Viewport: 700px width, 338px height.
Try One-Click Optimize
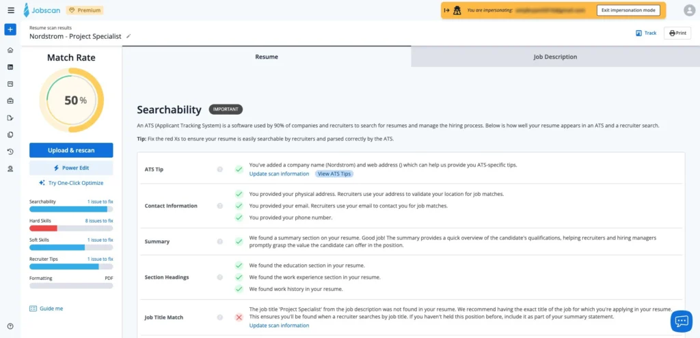[x=71, y=183]
